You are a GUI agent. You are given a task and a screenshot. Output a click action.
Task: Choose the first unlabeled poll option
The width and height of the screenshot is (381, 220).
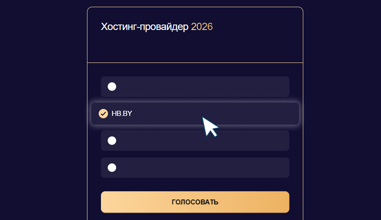click(x=112, y=87)
